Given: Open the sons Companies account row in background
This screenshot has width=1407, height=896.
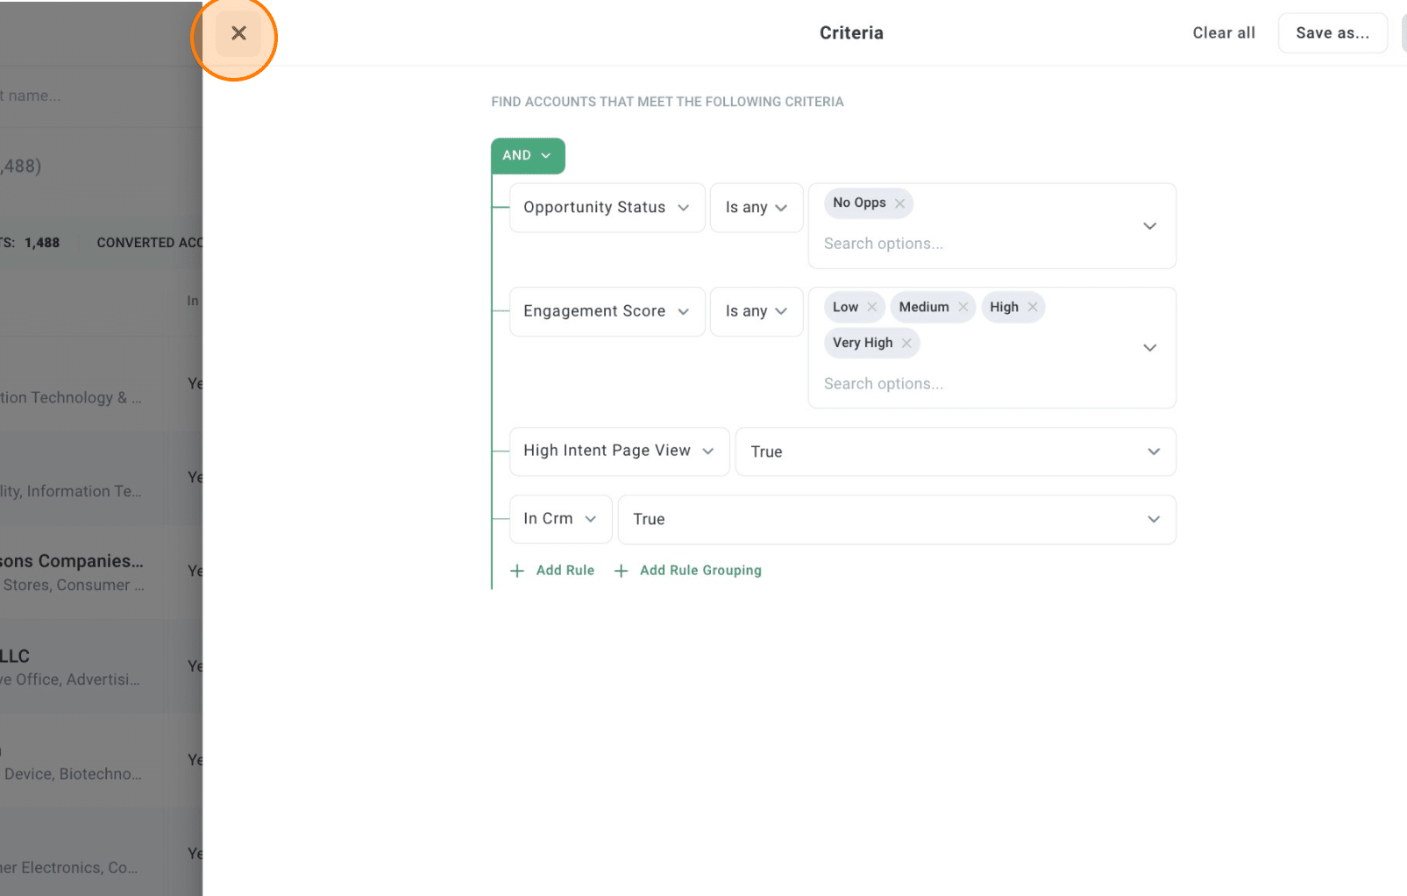Looking at the screenshot, I should (101, 572).
